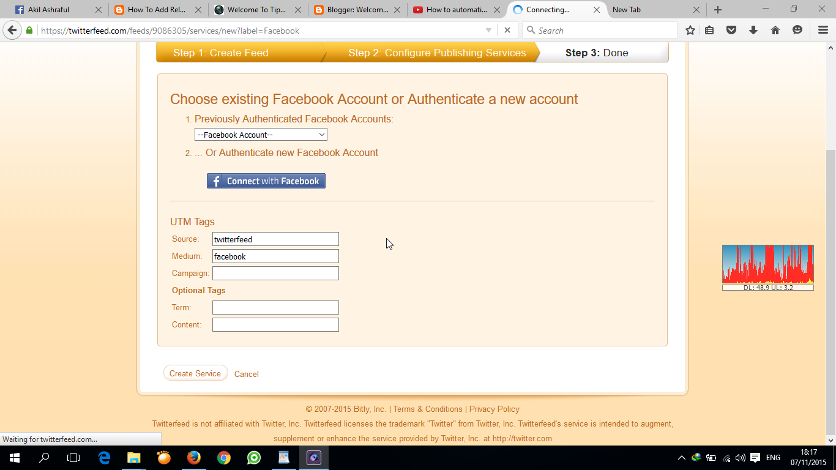This screenshot has height=470, width=836.
Task: Open Firefox from the Windows taskbar
Action: (193, 457)
